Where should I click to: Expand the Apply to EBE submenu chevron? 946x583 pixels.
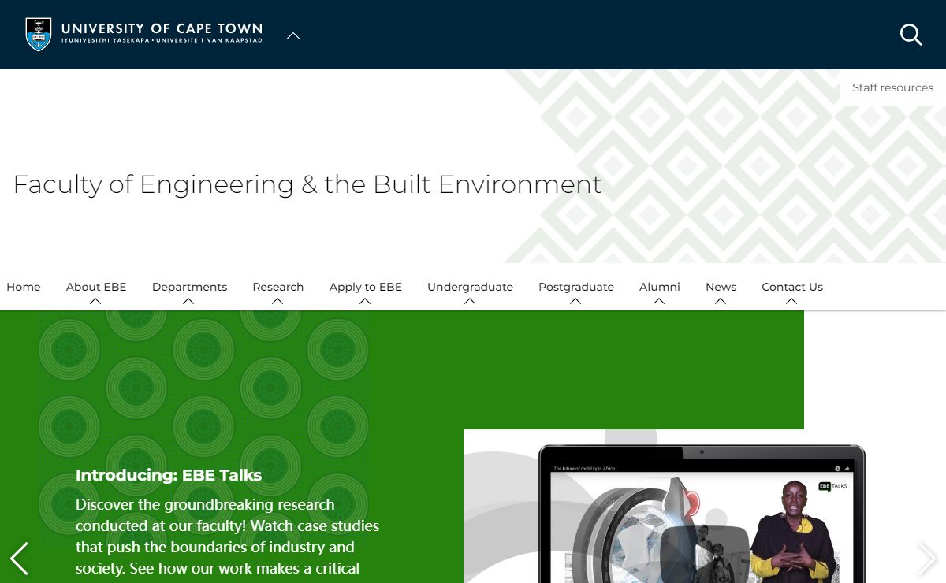[x=365, y=301]
